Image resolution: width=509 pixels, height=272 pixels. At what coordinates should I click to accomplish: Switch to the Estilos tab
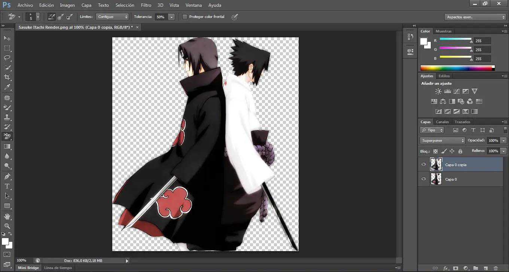[444, 76]
